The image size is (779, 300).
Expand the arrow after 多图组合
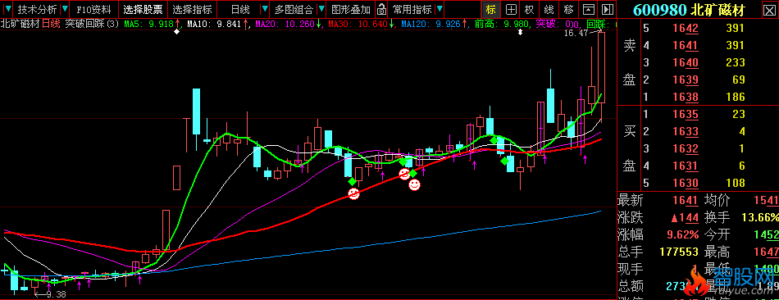pos(322,9)
